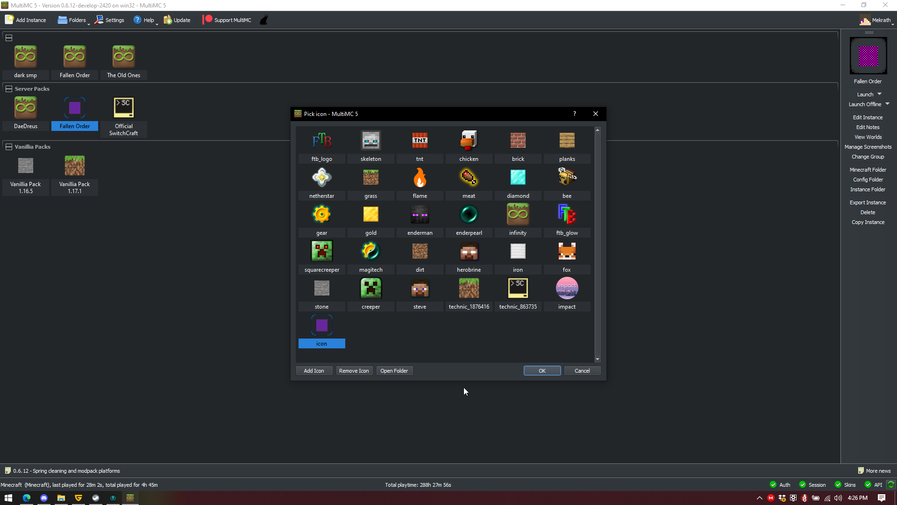
Task: Select the flame icon
Action: pos(420,177)
